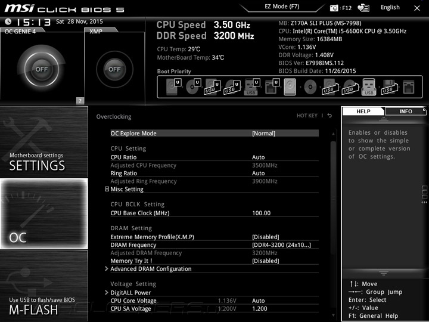Click the Adjusted DRAM Frequency 3200MHz row
The width and height of the screenshot is (429, 322).
pyautogui.click(x=214, y=253)
